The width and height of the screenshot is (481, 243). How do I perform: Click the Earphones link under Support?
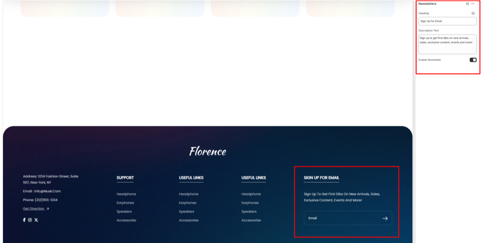click(125, 203)
